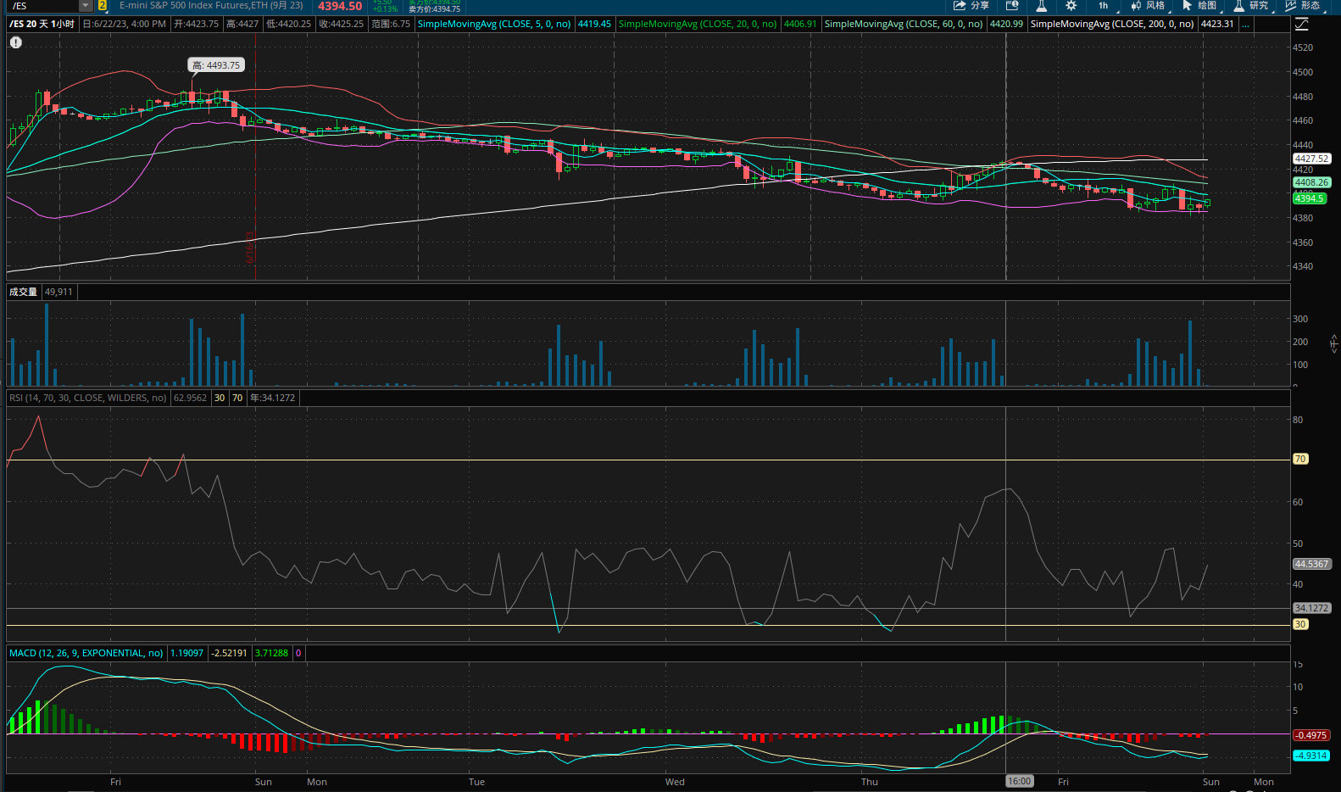
Task: Click the 年:34.1272 RSI header value
Action: pos(272,398)
